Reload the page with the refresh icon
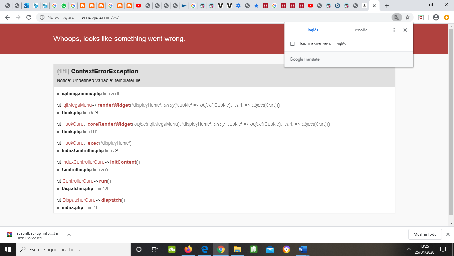 pos(29,17)
